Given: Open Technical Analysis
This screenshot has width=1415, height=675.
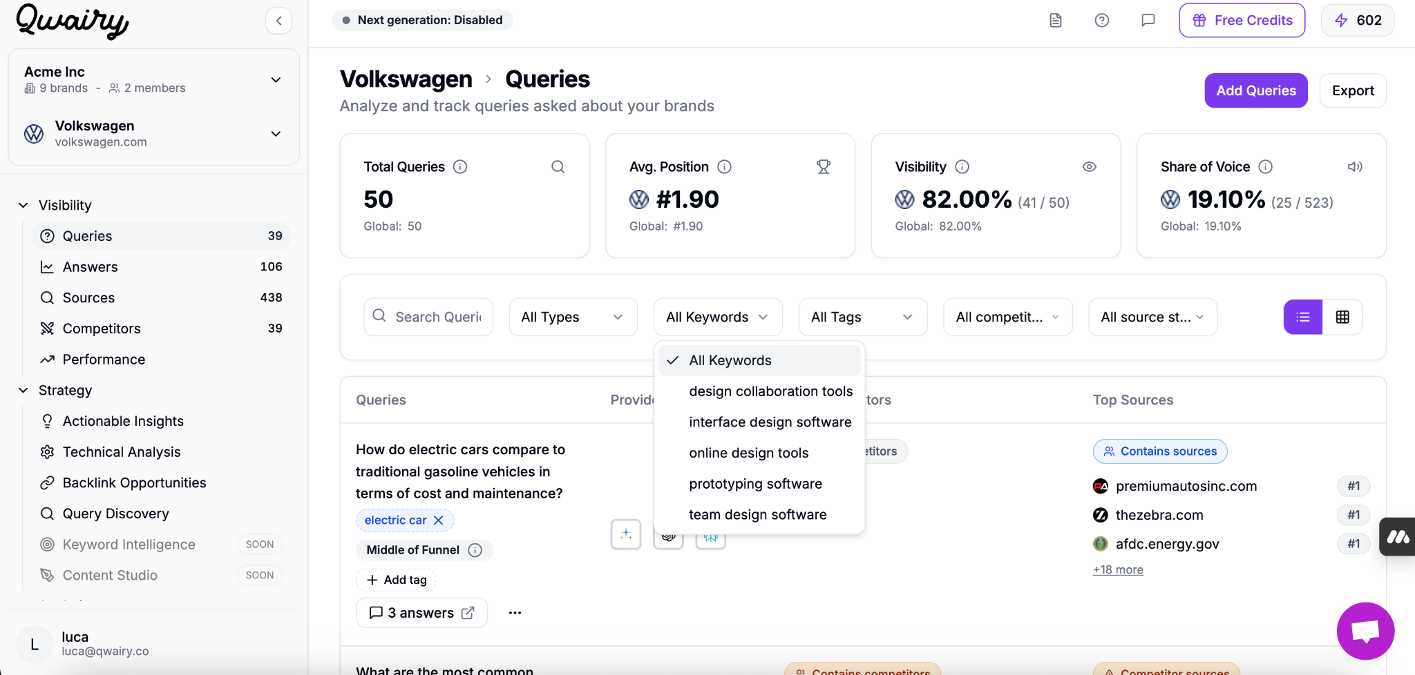Looking at the screenshot, I should pos(161,452).
